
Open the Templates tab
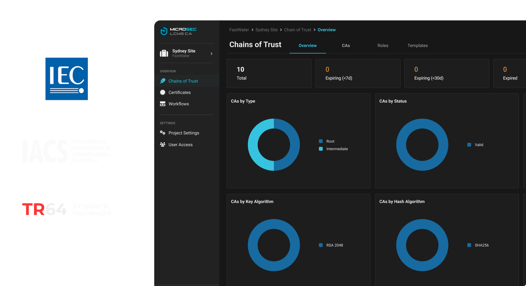click(417, 46)
